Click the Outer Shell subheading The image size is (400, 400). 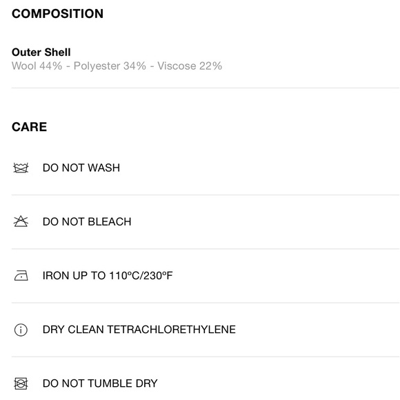pyautogui.click(x=41, y=52)
